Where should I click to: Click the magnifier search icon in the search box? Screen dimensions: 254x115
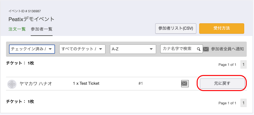pyautogui.click(x=199, y=49)
